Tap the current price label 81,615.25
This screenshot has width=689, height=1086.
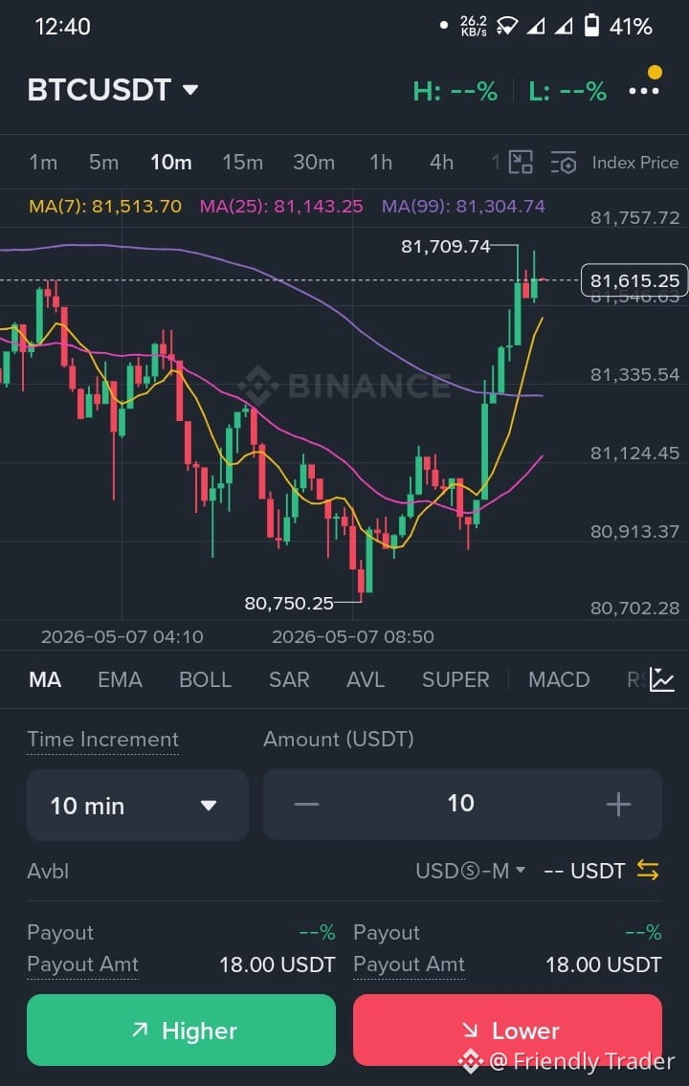(634, 280)
